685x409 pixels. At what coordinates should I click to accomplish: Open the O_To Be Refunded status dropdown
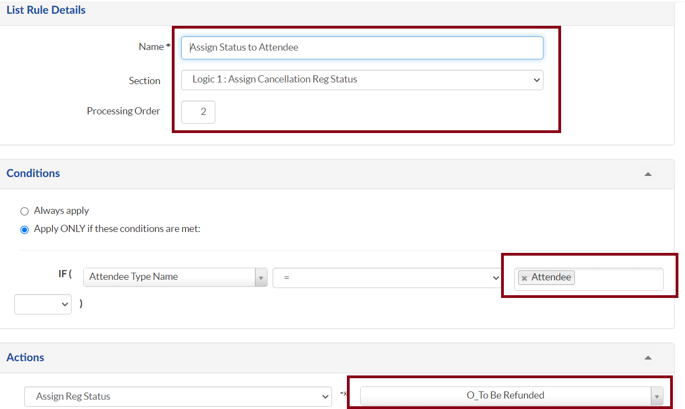pos(511,396)
